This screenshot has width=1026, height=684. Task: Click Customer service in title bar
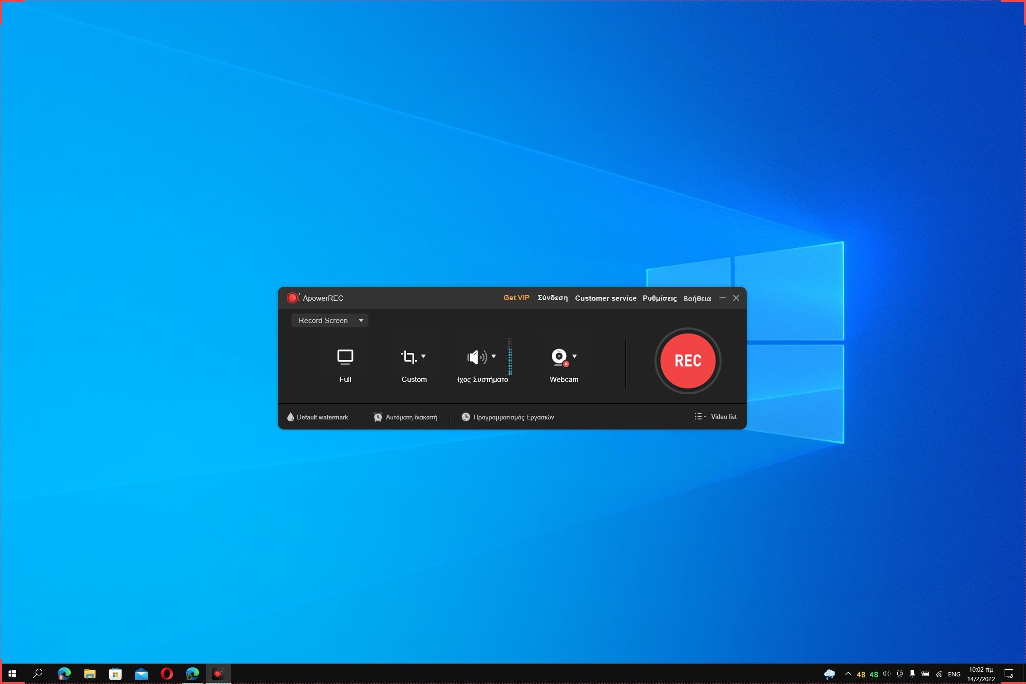click(x=605, y=298)
